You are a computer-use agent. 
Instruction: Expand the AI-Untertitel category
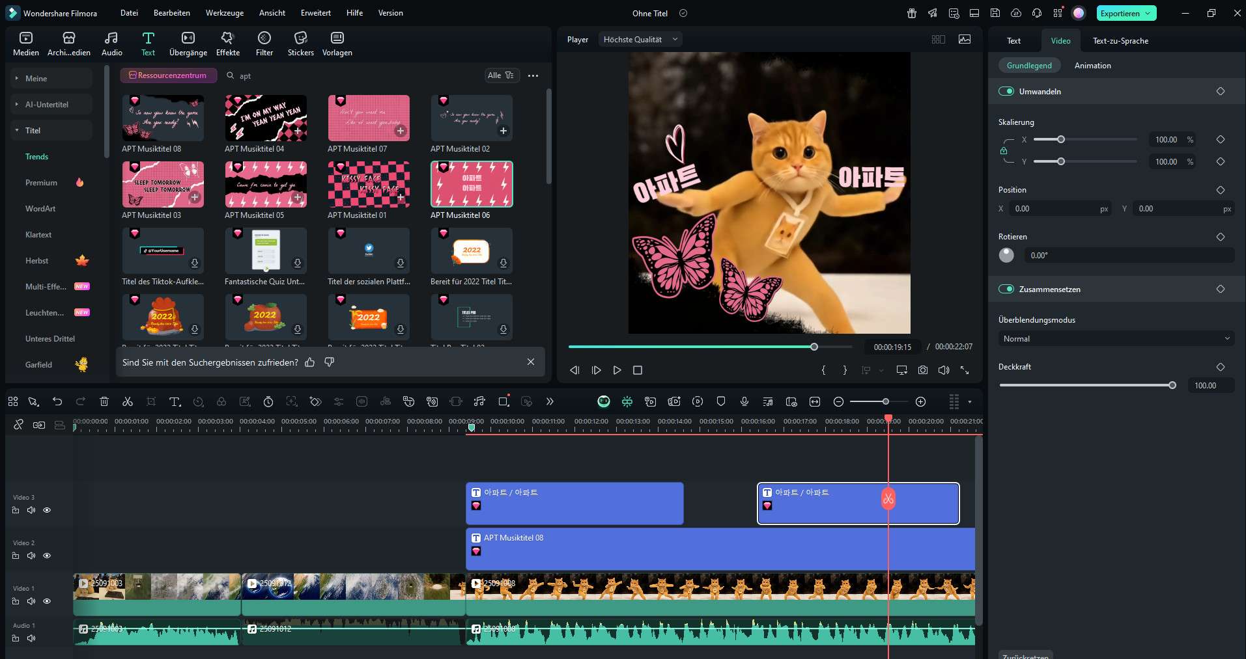click(51, 105)
